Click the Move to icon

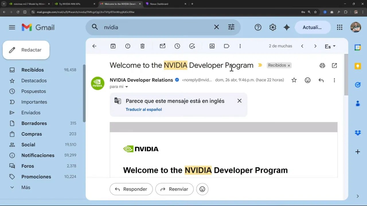coord(212,46)
